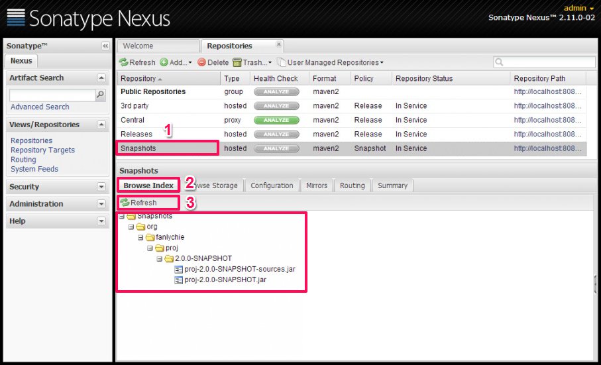Open the Browse Index tab

coord(148,185)
